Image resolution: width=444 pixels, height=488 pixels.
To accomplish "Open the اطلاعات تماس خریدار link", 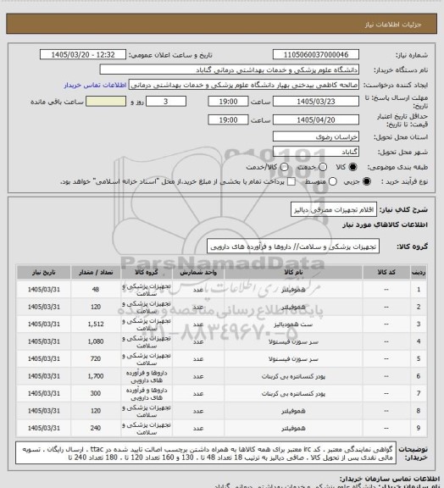I will tap(95, 85).
